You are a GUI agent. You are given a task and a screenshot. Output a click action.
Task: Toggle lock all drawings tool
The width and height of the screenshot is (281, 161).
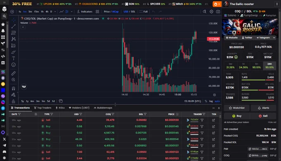14,101
